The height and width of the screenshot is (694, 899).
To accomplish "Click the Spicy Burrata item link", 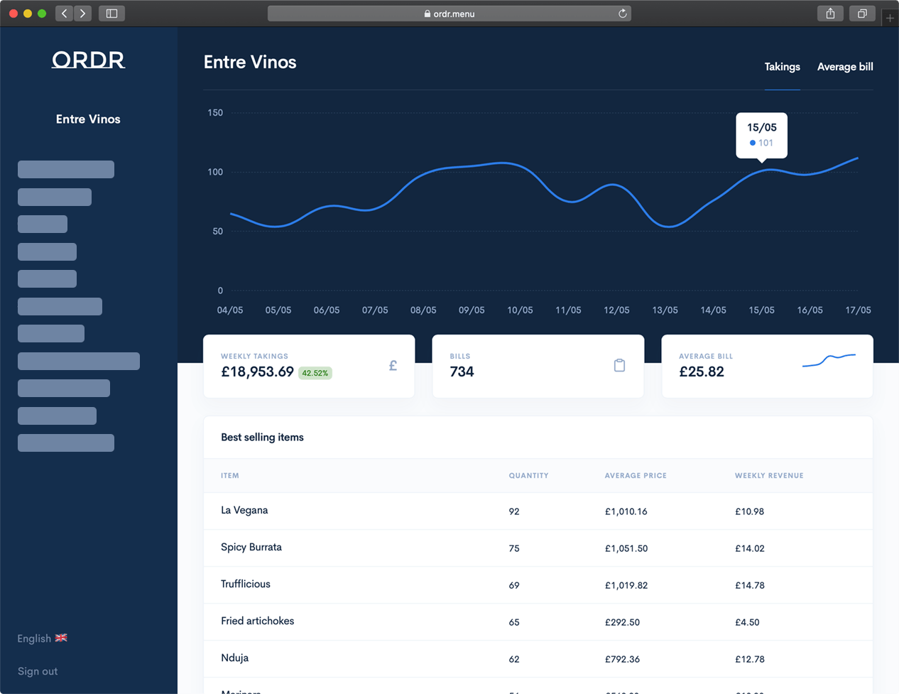I will pos(251,548).
